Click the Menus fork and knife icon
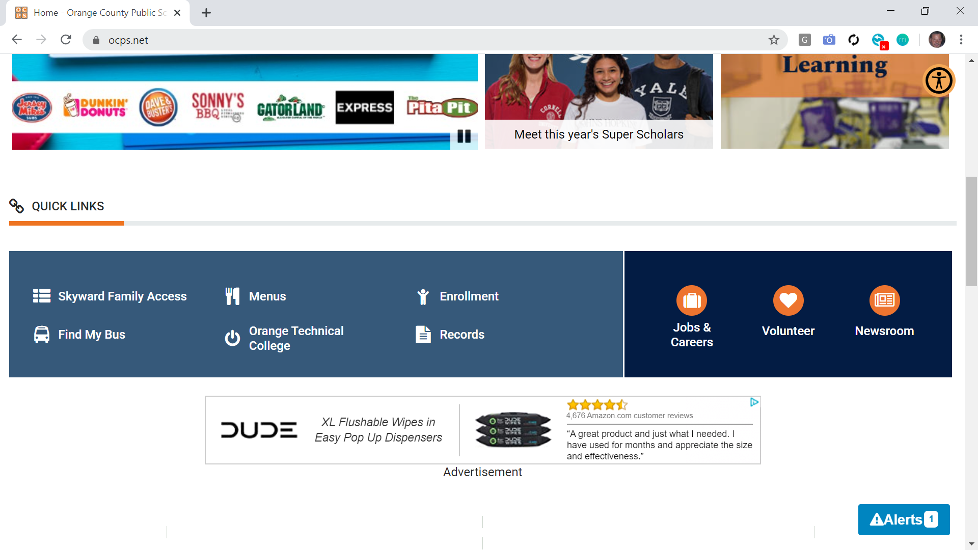978x550 pixels. 232,296
